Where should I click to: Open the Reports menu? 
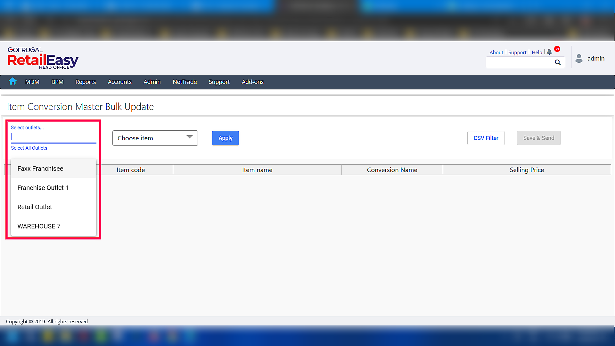coord(86,82)
